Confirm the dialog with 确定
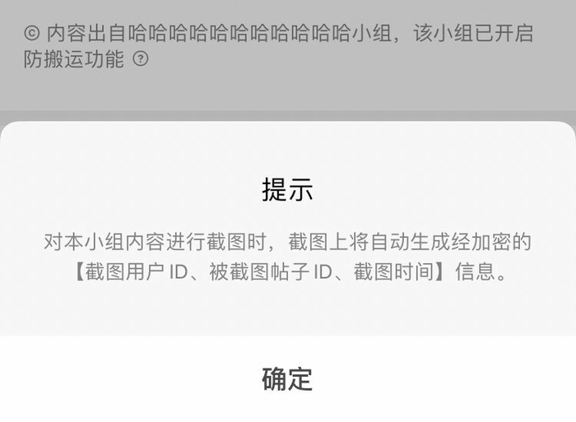 287,379
